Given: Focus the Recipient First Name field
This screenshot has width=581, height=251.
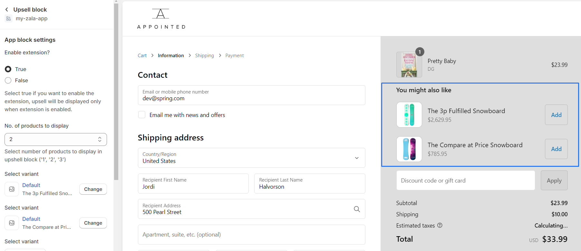Looking at the screenshot, I should tap(193, 184).
